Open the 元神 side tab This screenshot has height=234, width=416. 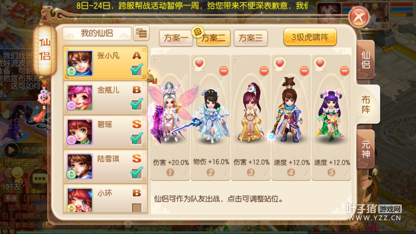(366, 149)
